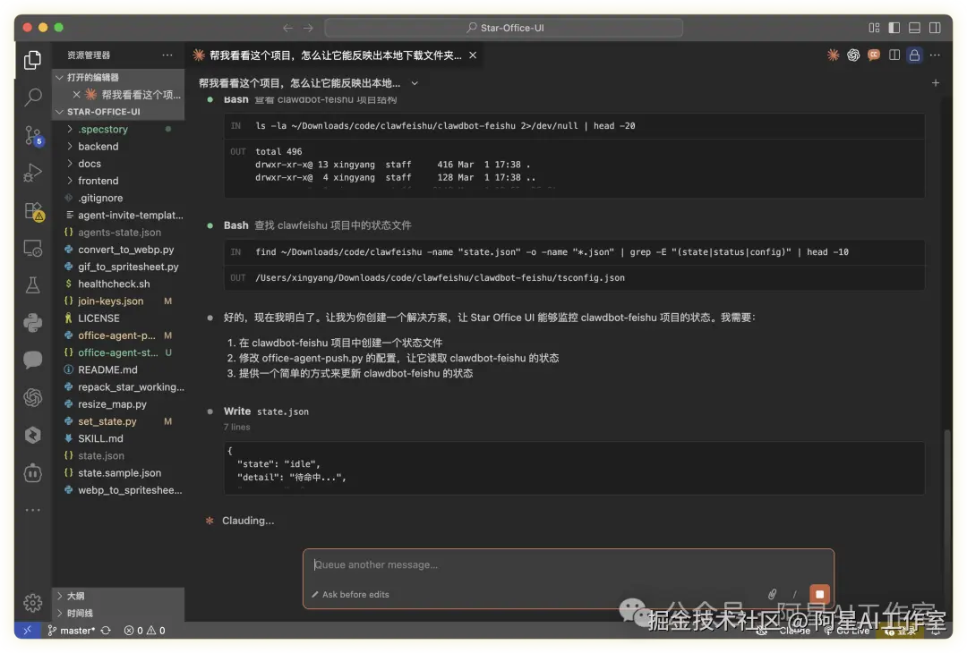
Task: Go back with navigation arrow
Action: click(x=287, y=28)
